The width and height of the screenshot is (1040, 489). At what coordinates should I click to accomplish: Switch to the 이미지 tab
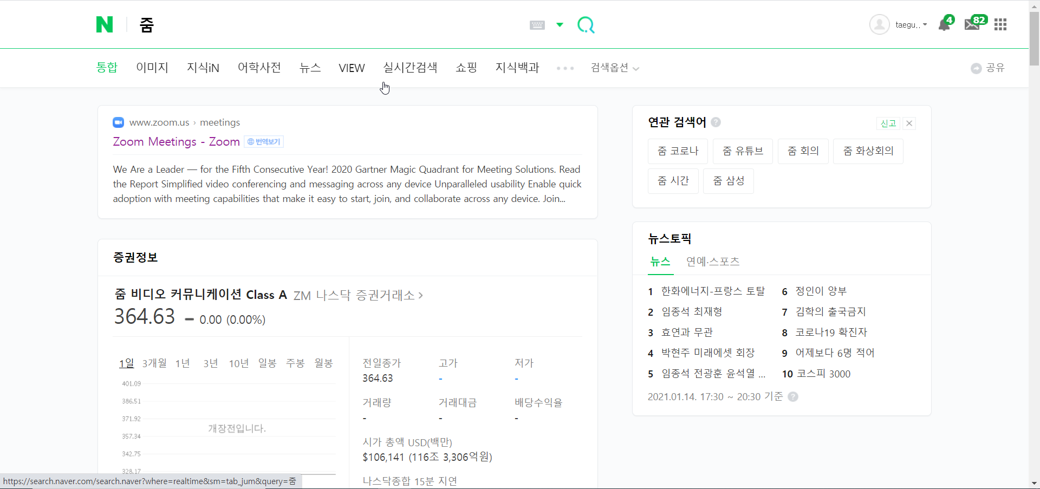coord(152,67)
